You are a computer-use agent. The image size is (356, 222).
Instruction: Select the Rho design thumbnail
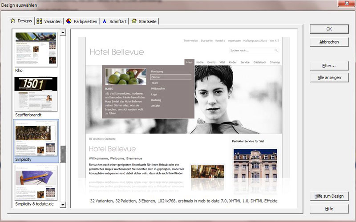point(36,49)
